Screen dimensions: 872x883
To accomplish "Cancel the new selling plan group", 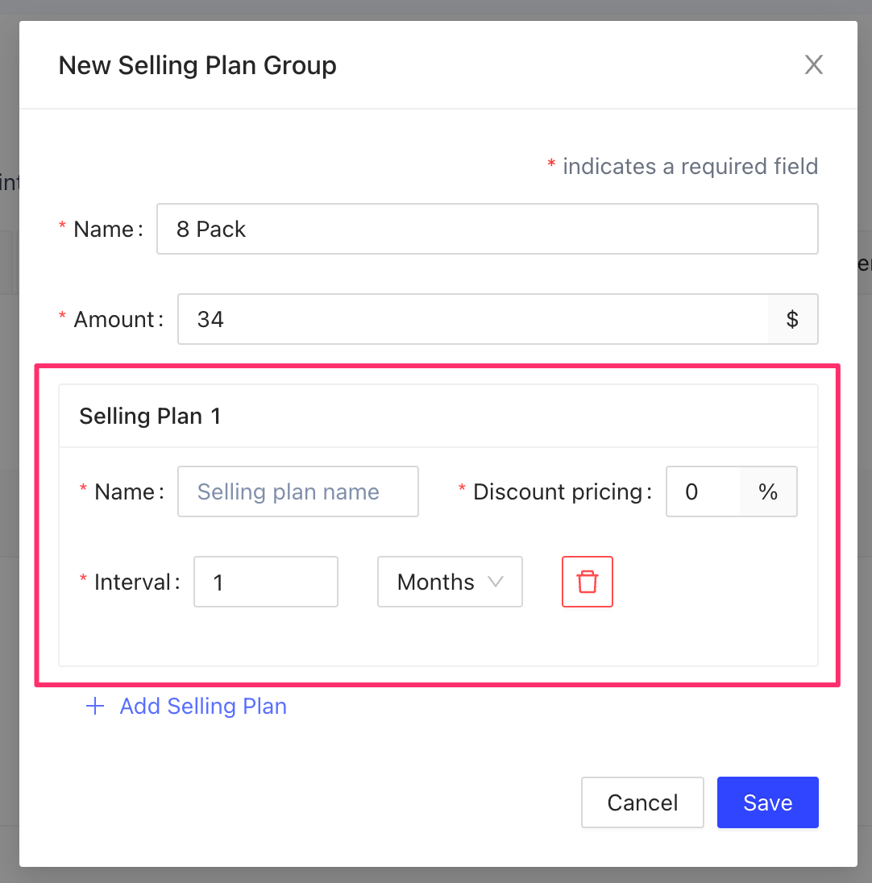I will click(642, 802).
